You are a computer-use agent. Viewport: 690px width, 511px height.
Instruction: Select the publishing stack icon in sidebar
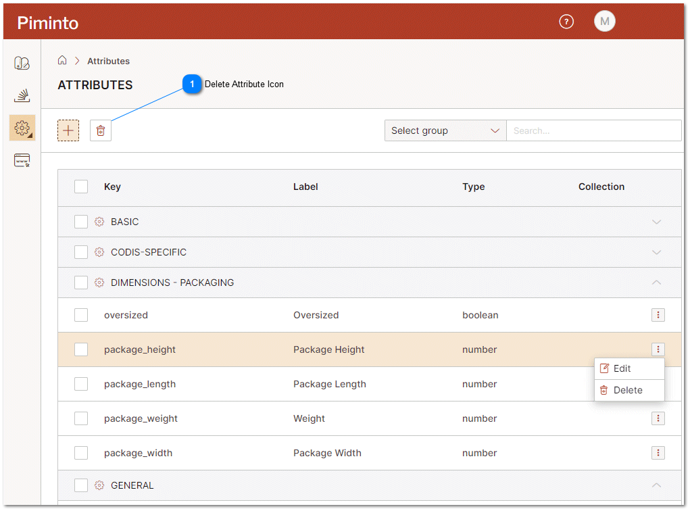(22, 95)
